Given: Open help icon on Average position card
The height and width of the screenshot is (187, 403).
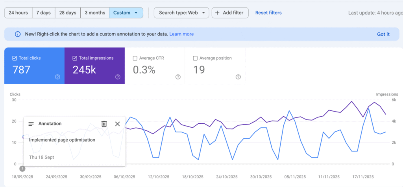Looking at the screenshot, I should tap(238, 77).
